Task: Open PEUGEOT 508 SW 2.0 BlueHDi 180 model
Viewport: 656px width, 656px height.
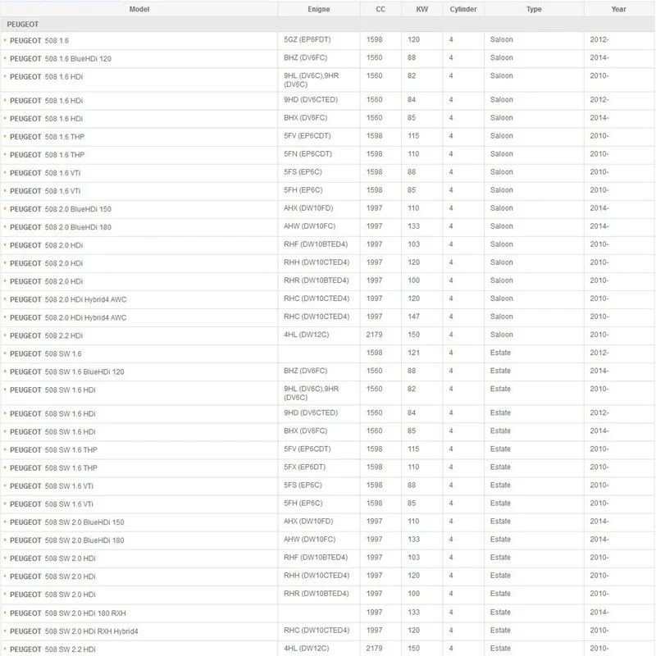Action: (x=67, y=540)
